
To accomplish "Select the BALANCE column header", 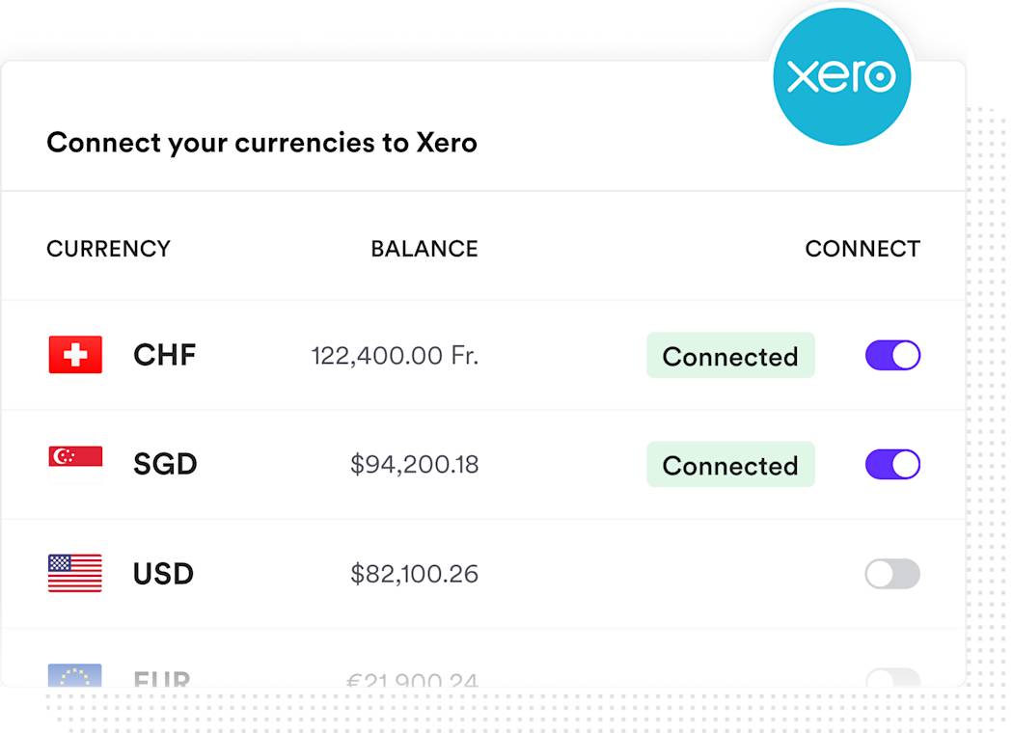I will pos(424,248).
